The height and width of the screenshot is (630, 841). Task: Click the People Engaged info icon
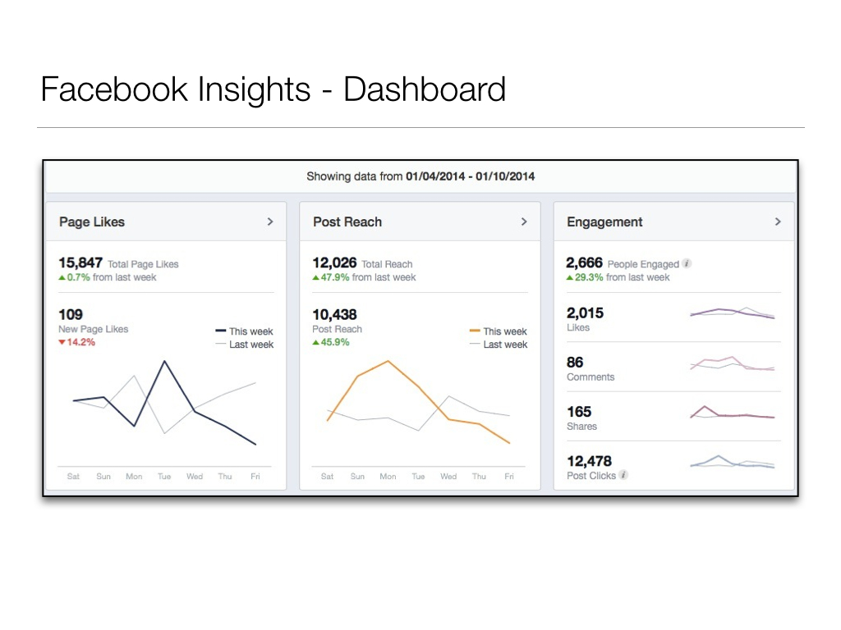[687, 263]
